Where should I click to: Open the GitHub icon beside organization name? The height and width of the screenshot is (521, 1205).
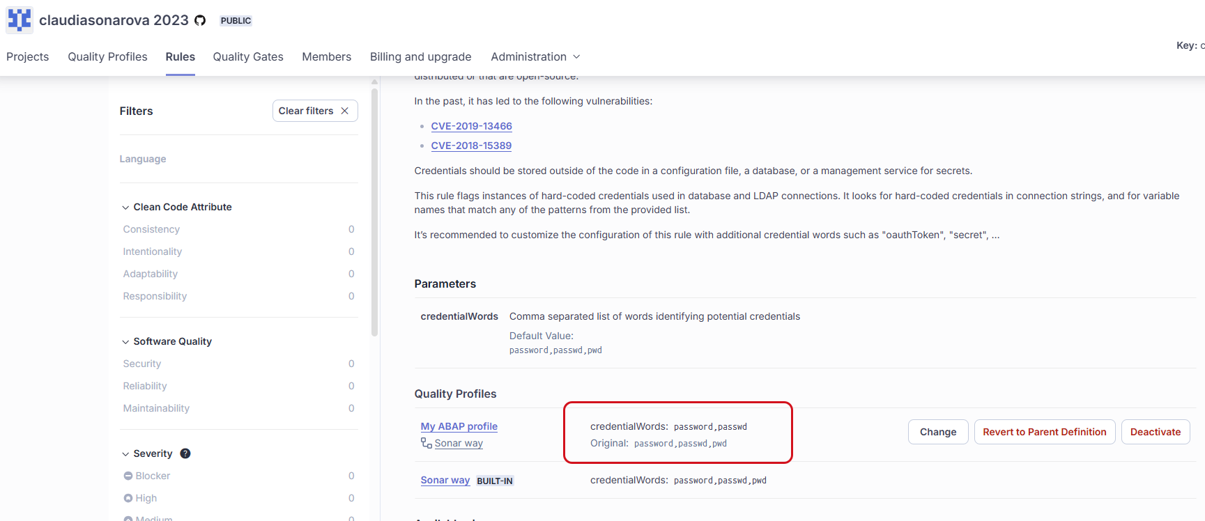(x=200, y=20)
